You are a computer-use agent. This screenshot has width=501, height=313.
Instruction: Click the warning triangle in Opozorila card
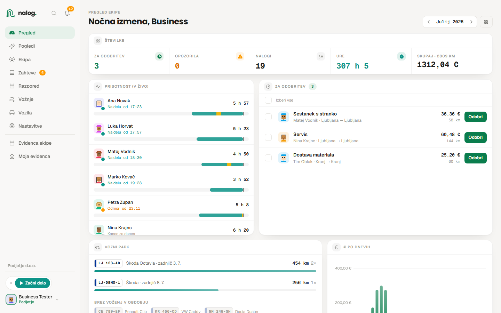coord(240,56)
